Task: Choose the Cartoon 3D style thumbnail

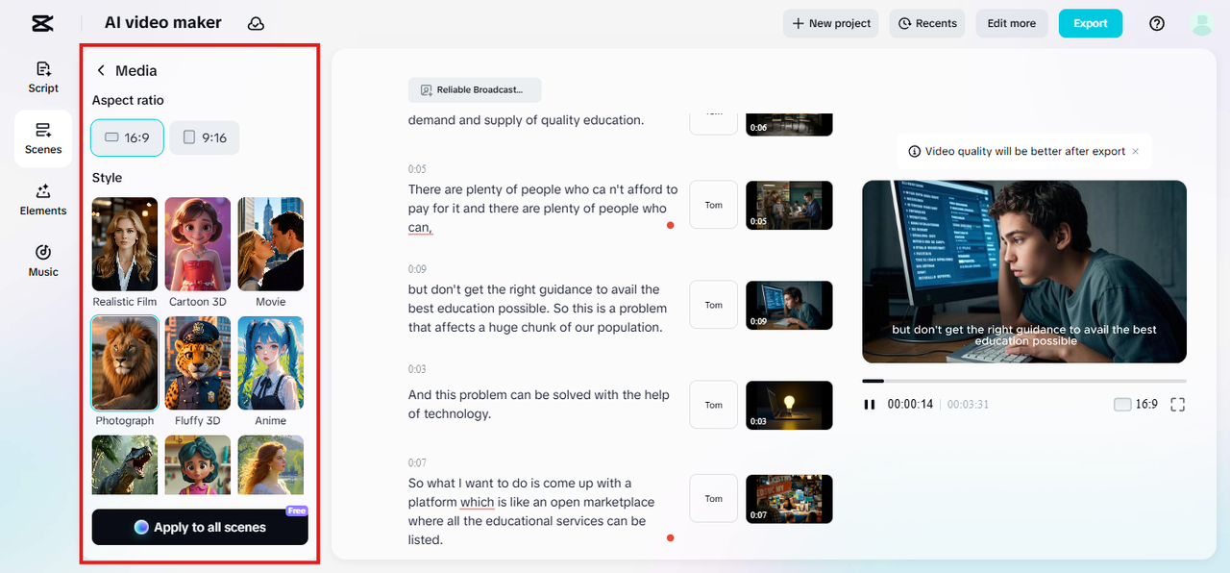Action: point(198,244)
